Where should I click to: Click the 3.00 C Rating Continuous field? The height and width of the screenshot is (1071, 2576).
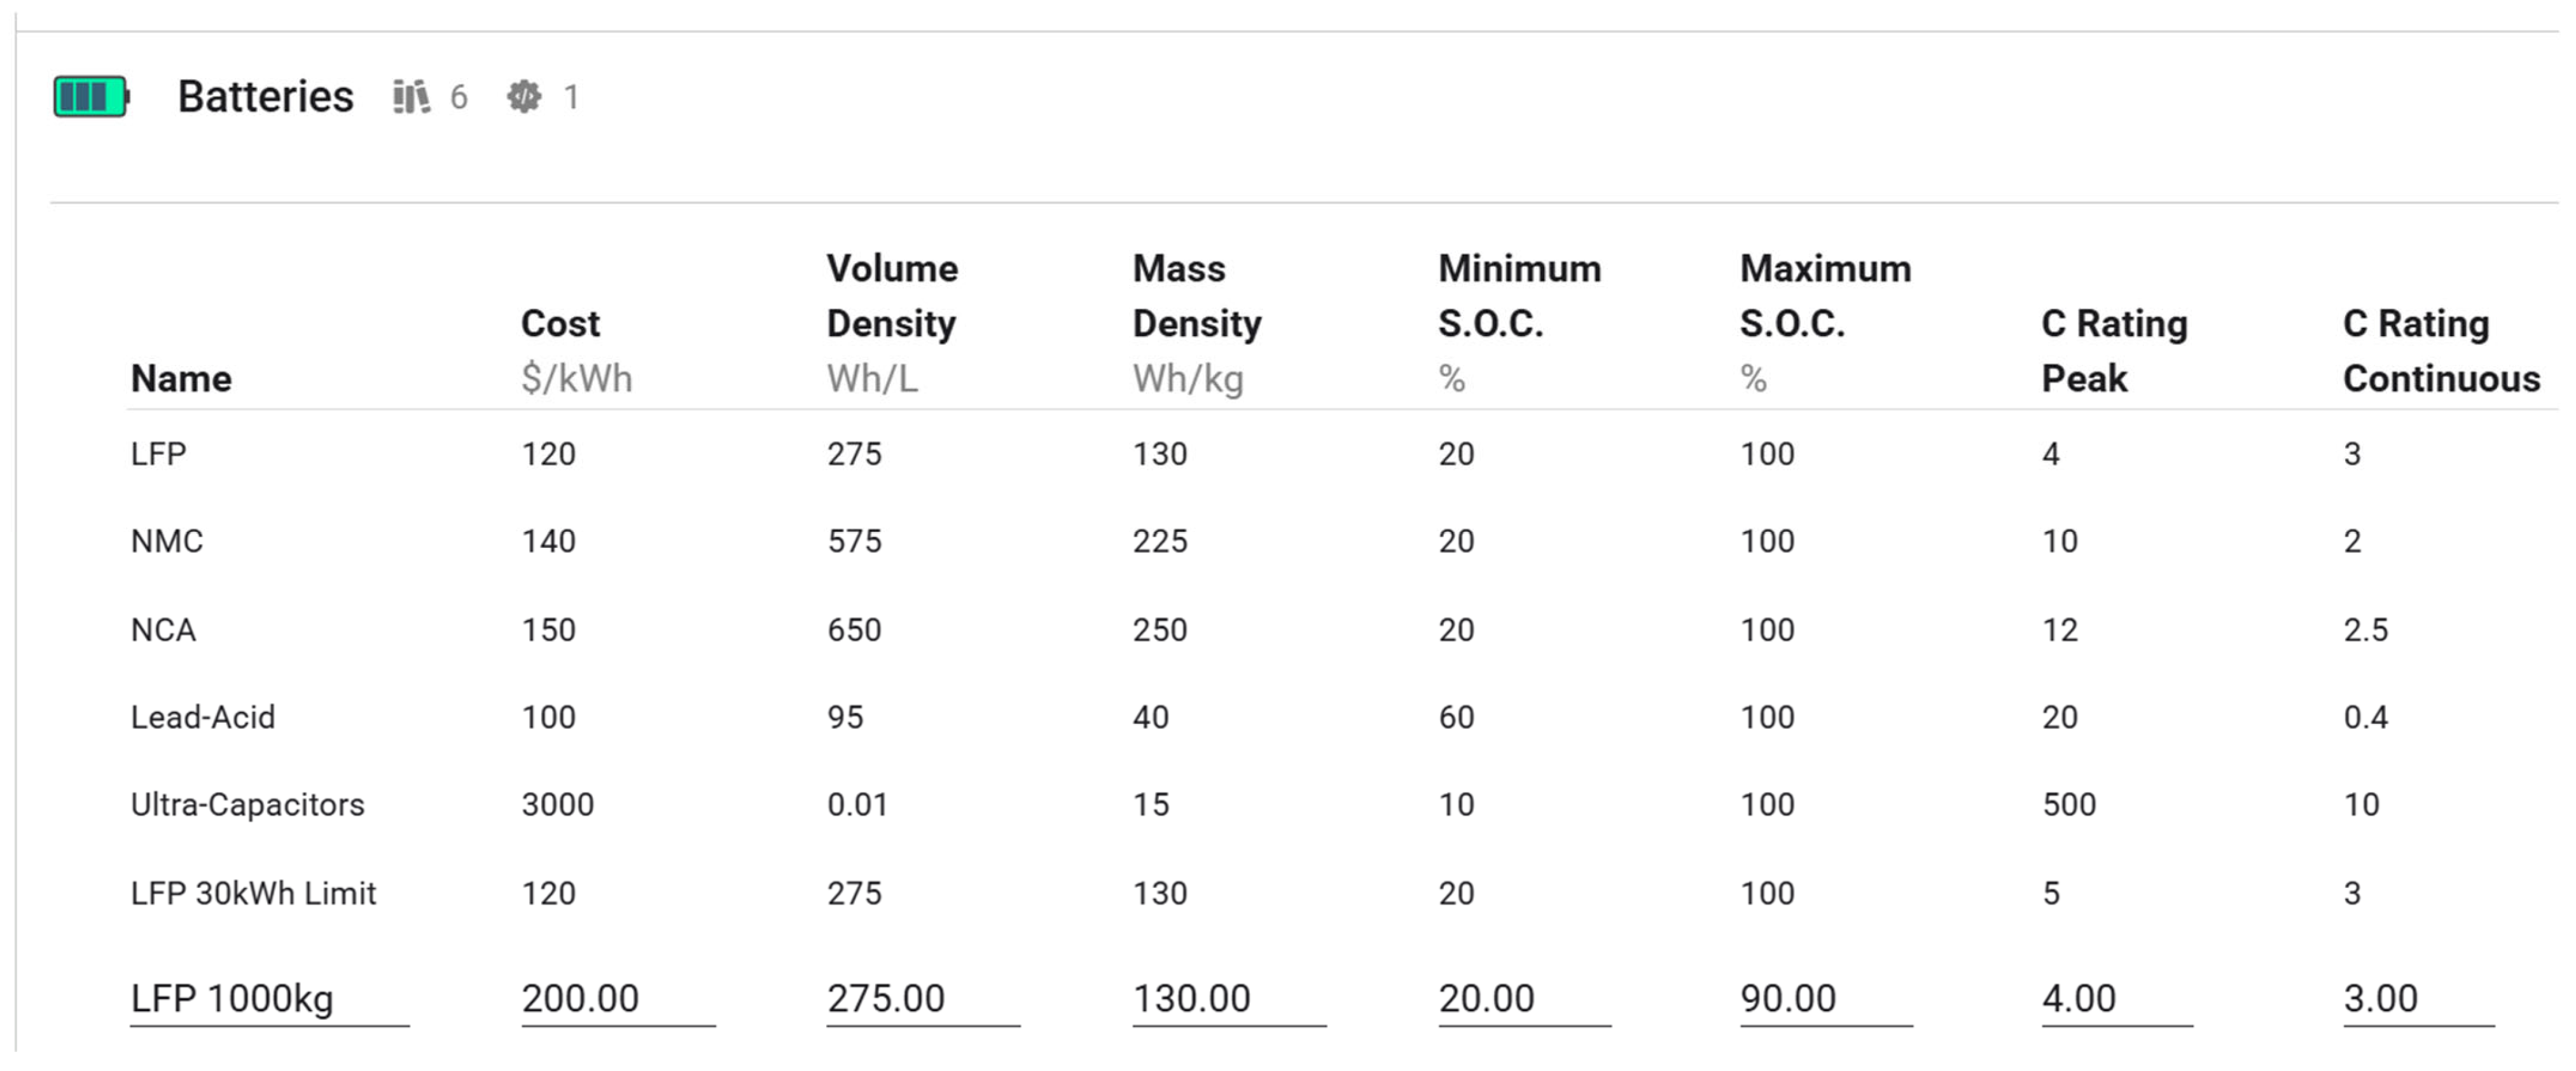point(2417,998)
